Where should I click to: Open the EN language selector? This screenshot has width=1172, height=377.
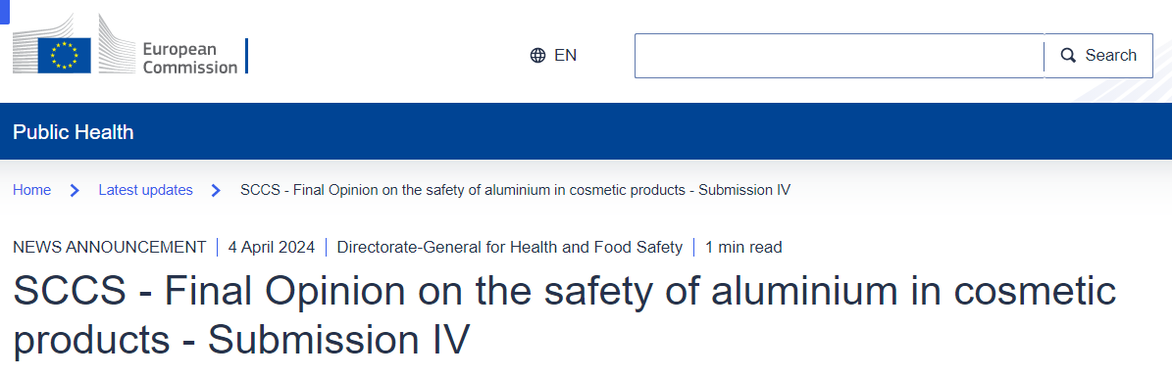[554, 55]
